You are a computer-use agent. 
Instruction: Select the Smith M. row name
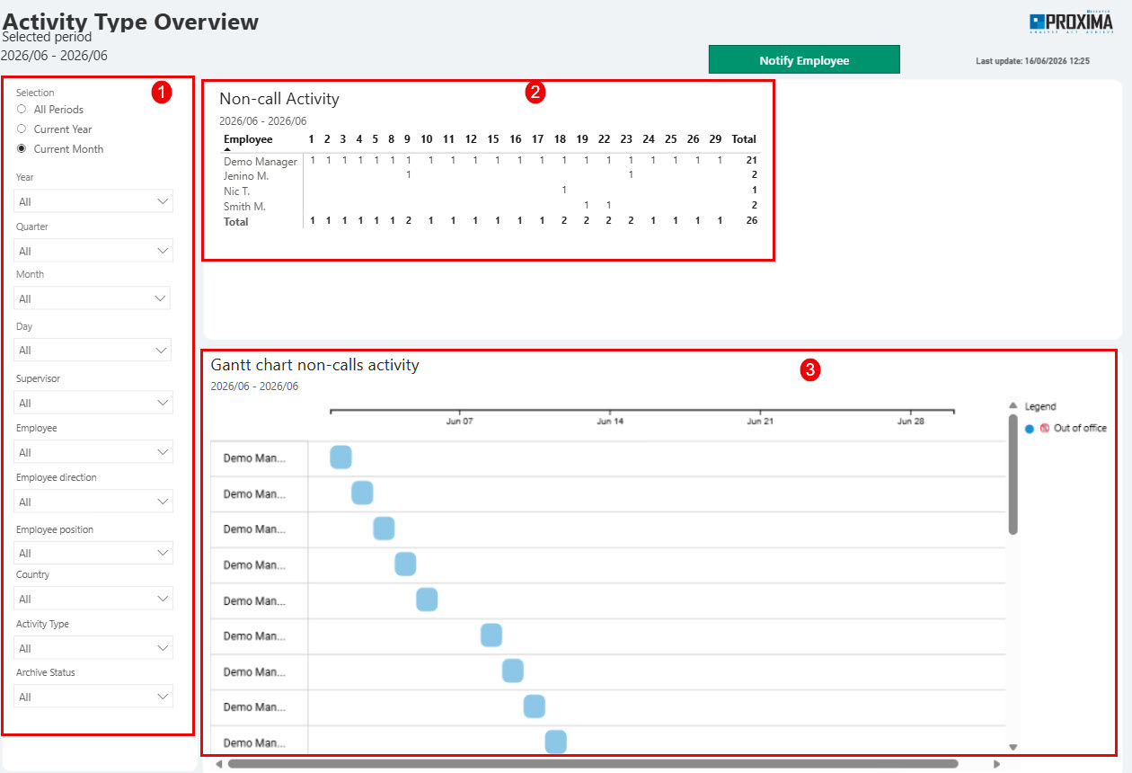(244, 207)
